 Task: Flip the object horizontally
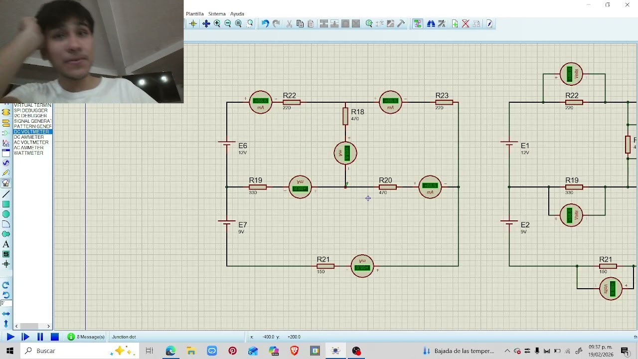click(x=6, y=314)
